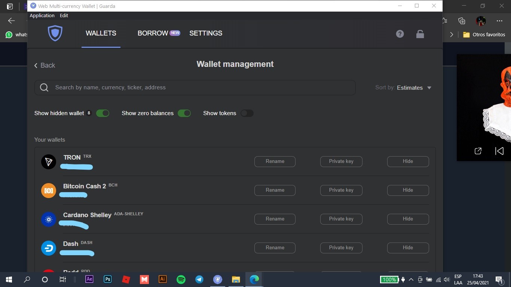Open Otros favoritos folder in Edge
511x287 pixels.
[x=484, y=34]
